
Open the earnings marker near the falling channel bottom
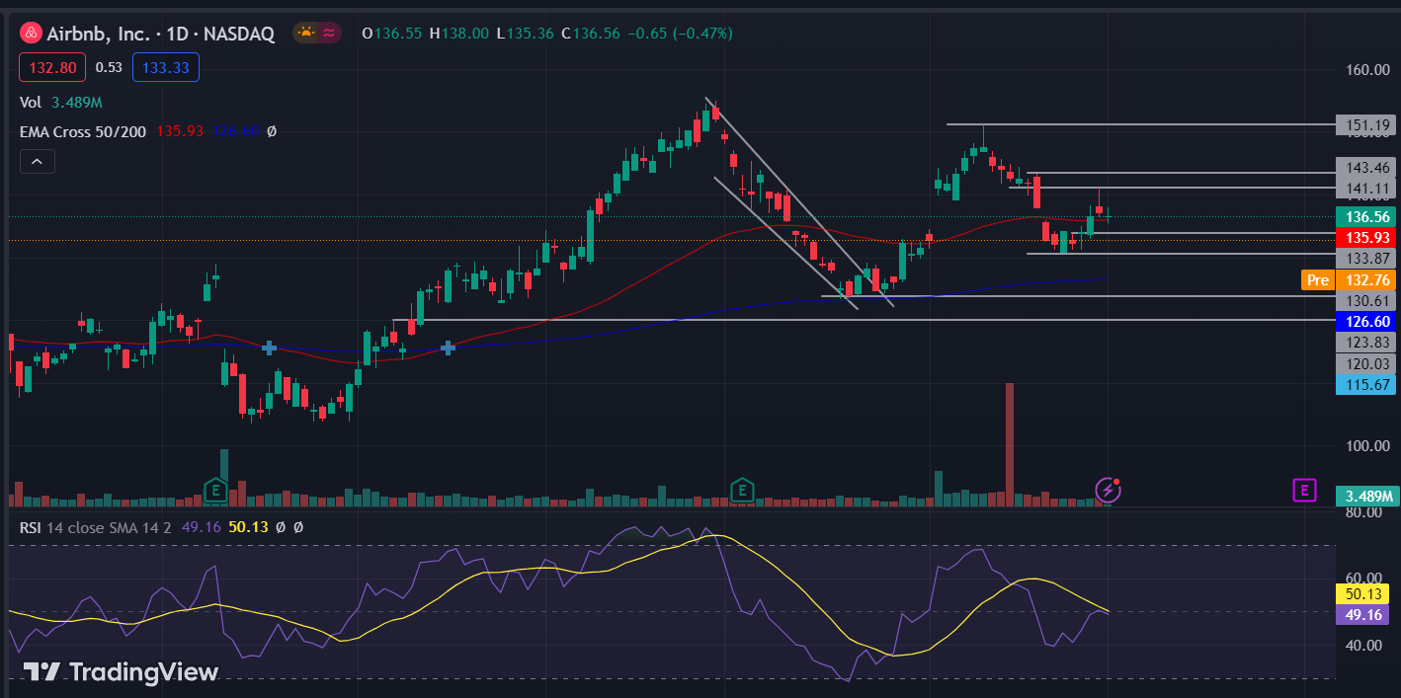[x=742, y=489]
